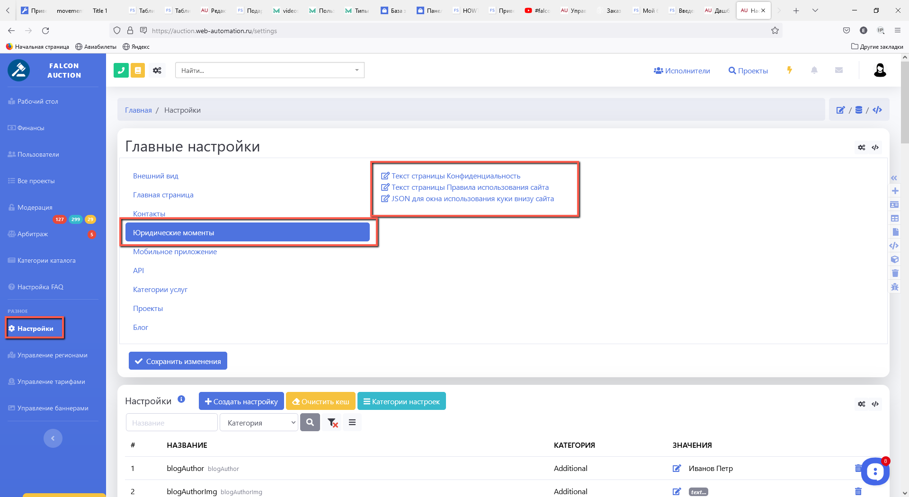Image resolution: width=909 pixels, height=497 pixels.
Task: Open Управление тарифами in the sidebar
Action: [51, 382]
